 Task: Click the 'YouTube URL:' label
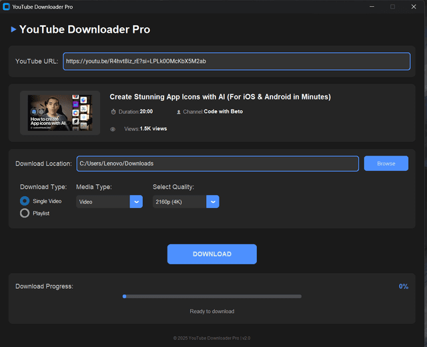(x=37, y=61)
